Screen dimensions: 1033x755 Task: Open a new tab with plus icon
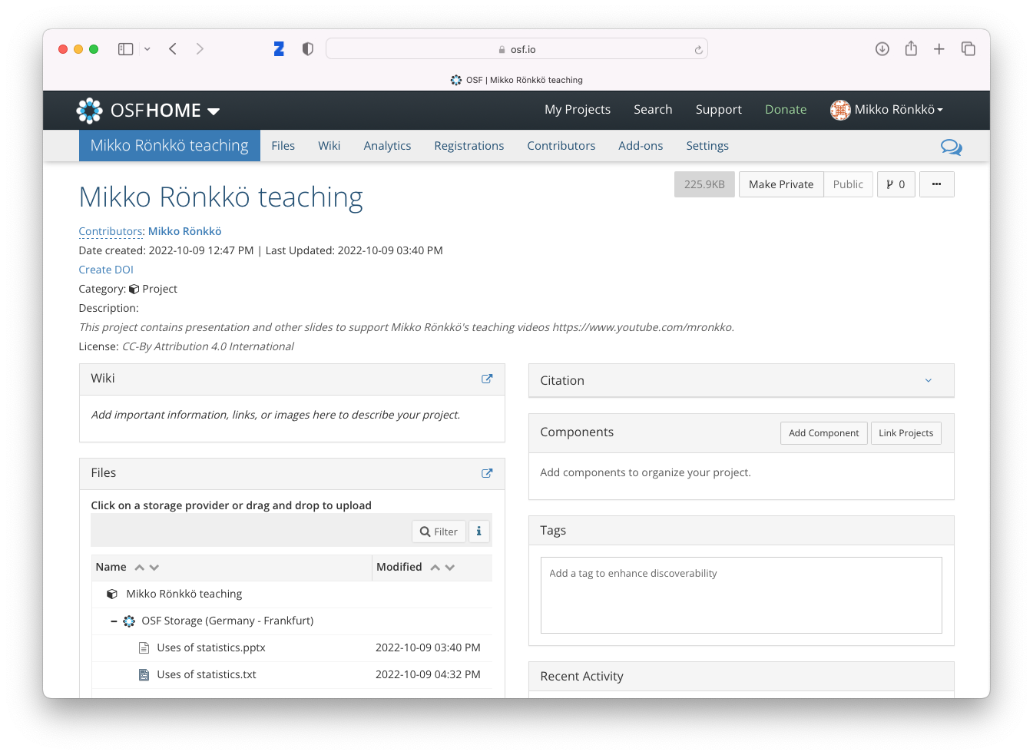[x=939, y=49]
